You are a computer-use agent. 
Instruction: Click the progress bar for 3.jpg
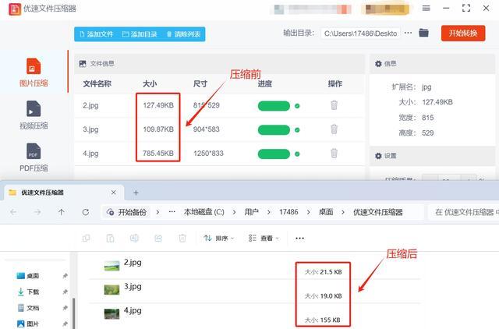pyautogui.click(x=274, y=130)
